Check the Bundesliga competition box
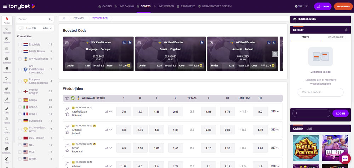354x168 pixels. tap(20, 121)
